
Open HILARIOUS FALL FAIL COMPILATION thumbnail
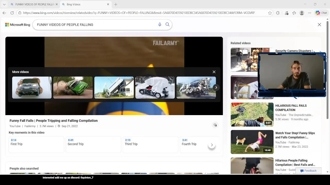252,115
